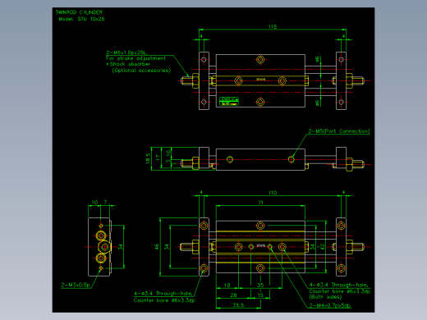Pick the 34 dimension beside the end view
Image resolution: width=427 pixels, height=320 pixels.
click(121, 247)
